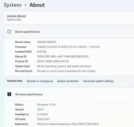
Task: Click the Device ID label
Action: [21, 57]
